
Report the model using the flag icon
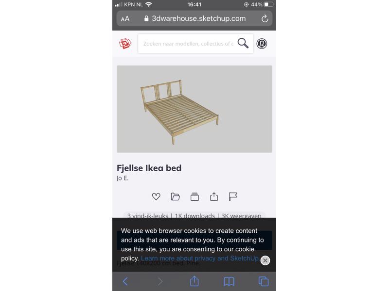pyautogui.click(x=233, y=196)
